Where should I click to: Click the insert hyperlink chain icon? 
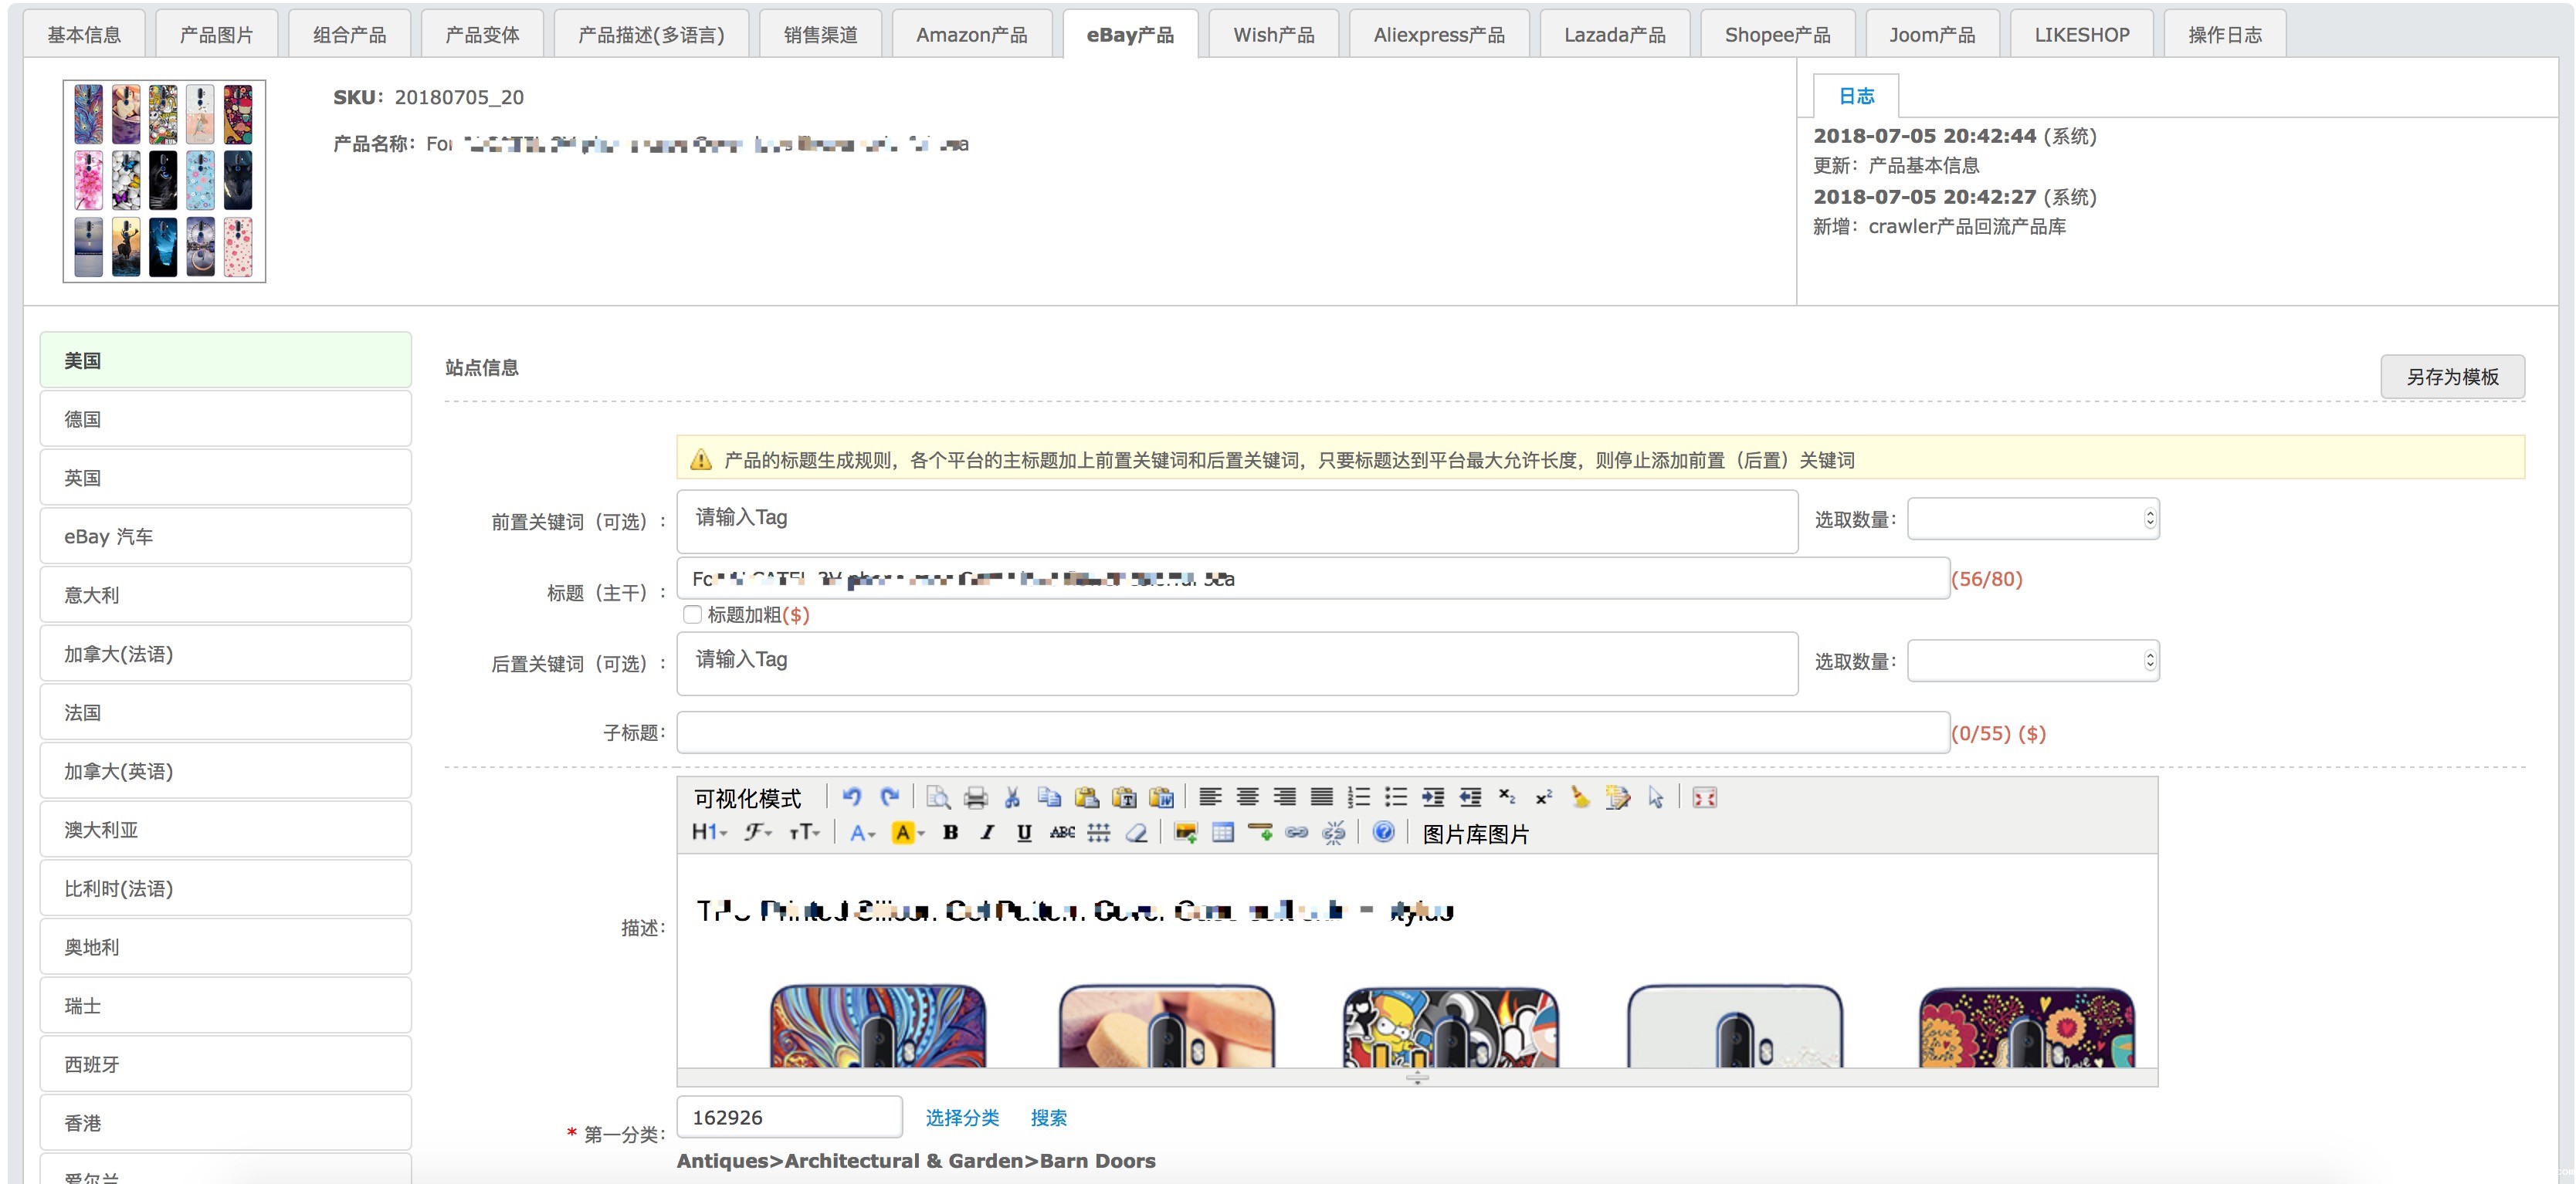point(1296,832)
